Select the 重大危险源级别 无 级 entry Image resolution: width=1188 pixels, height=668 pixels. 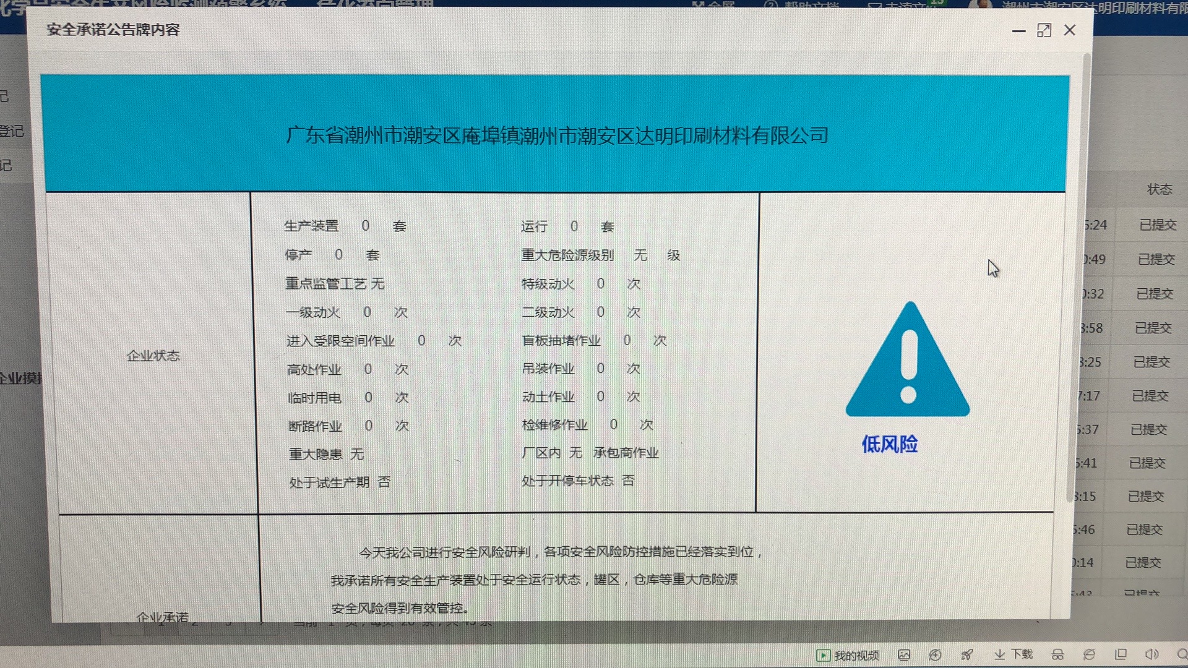point(600,255)
